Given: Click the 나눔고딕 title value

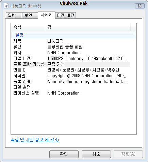Looking at the screenshot, I should pyautogui.click(x=55, y=41).
